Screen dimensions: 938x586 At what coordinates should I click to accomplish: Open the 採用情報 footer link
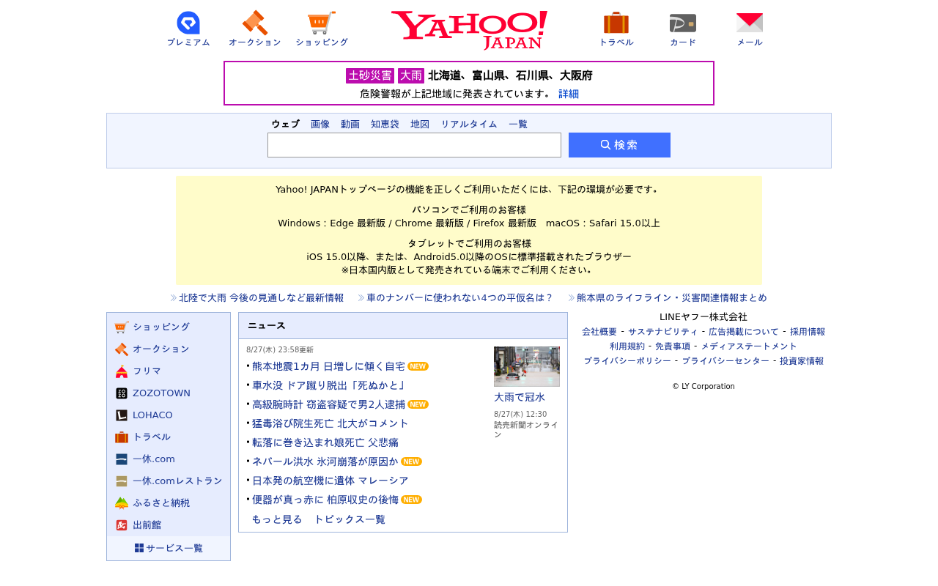808,332
